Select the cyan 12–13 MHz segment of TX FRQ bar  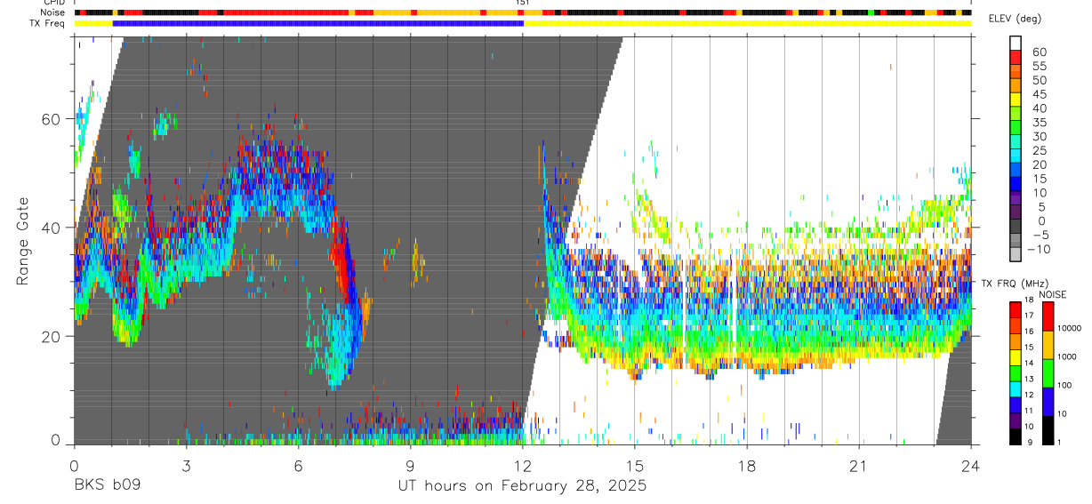1015,389
